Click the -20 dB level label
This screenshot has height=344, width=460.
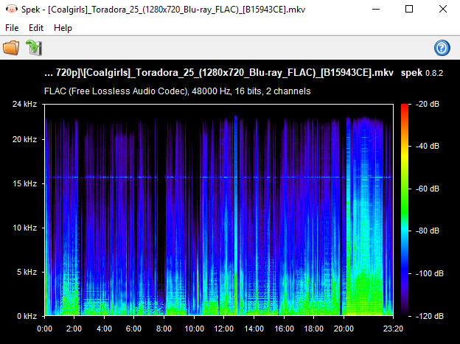pyautogui.click(x=428, y=104)
